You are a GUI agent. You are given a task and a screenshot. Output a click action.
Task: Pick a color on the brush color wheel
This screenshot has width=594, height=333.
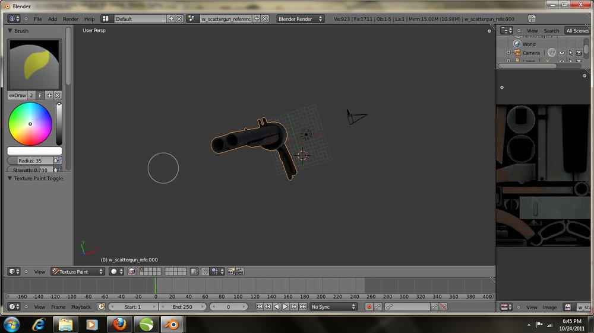tap(30, 124)
